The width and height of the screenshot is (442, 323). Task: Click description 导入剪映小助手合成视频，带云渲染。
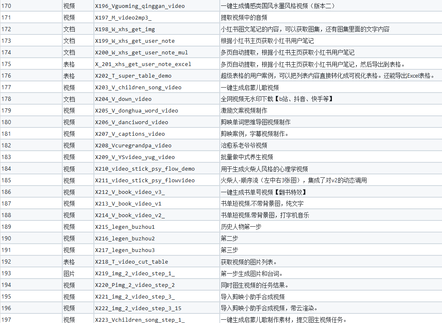(269, 308)
